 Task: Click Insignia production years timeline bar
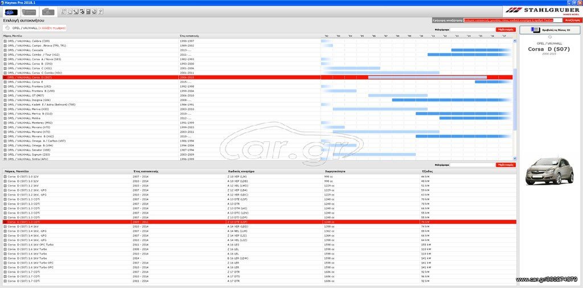(x=451, y=100)
